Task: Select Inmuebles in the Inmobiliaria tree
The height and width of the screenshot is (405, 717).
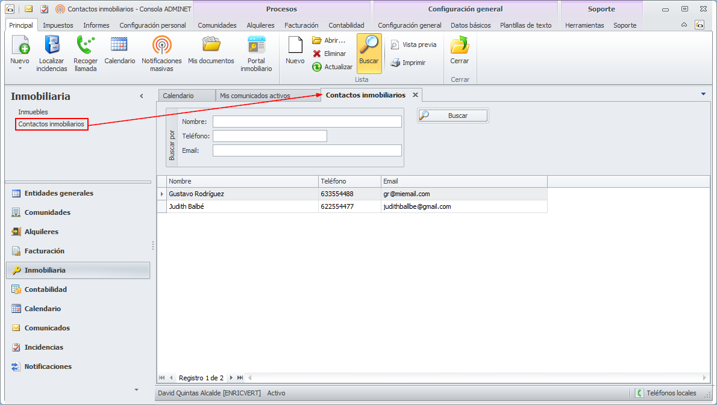Action: click(33, 112)
